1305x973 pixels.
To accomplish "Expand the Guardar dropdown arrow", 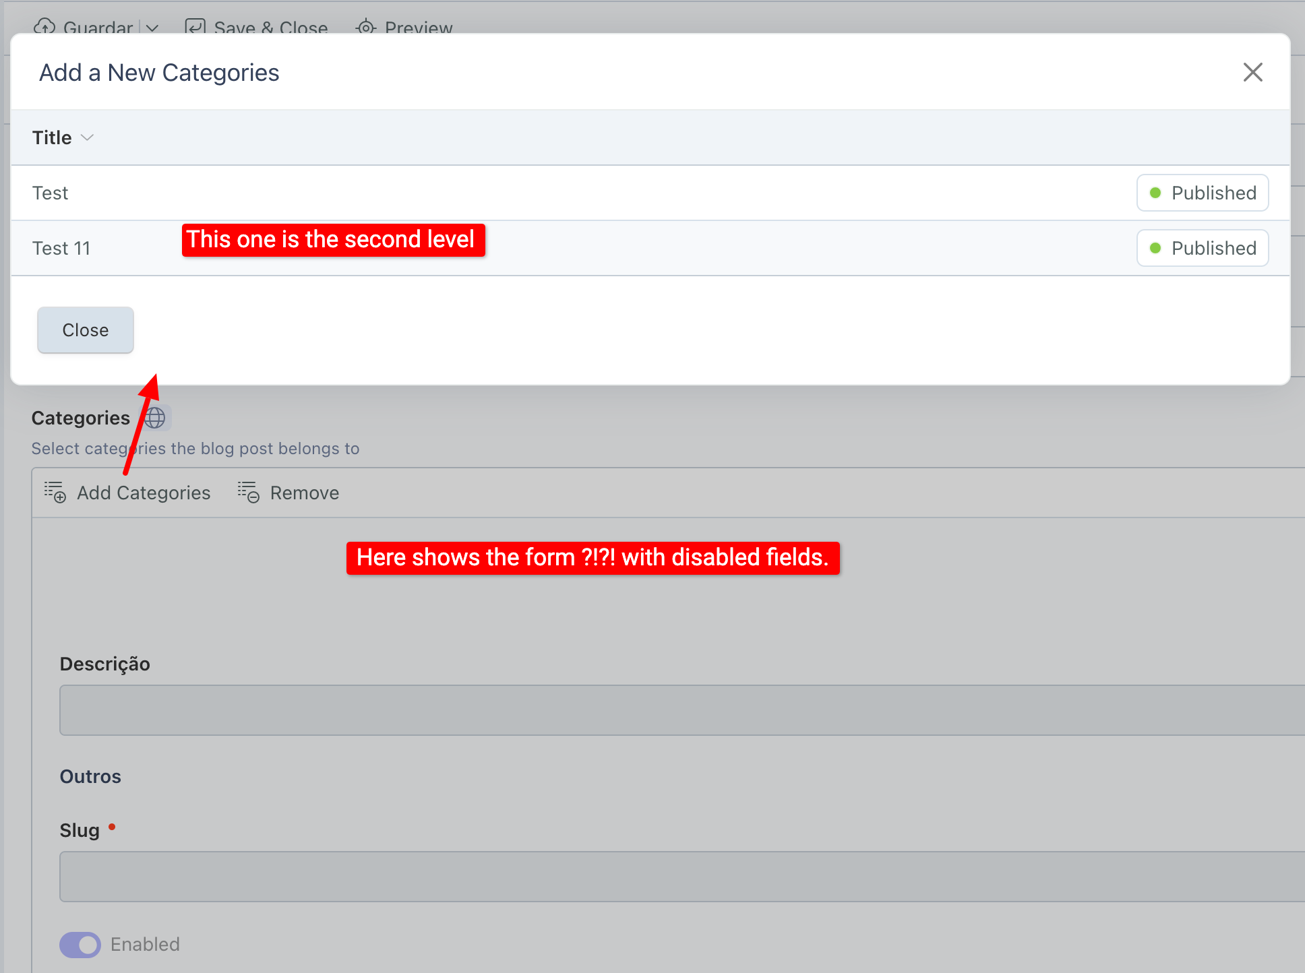I will click(153, 28).
